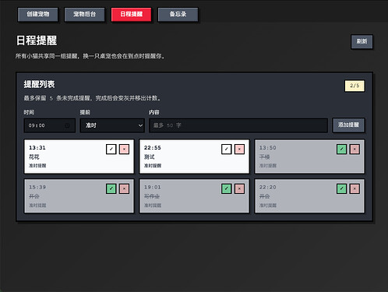Viewport: 388px width, 292px height.
Task: Uncheck the completed 15:39 开会 reminder
Action: click(x=111, y=188)
